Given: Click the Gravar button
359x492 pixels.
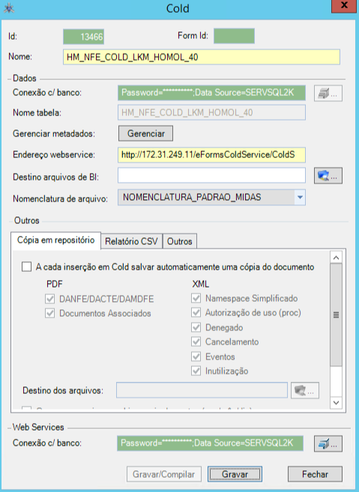Looking at the screenshot, I should coord(235,474).
